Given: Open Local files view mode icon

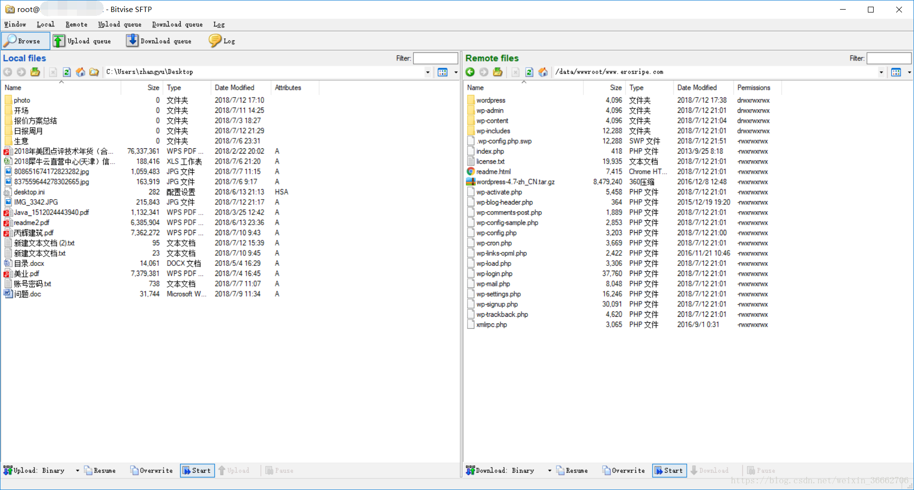Looking at the screenshot, I should [443, 72].
